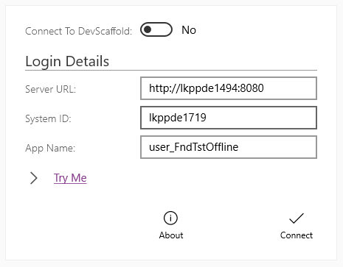Click the 'Server URL:' label
Viewport: 343px width, 267px height.
[51, 89]
